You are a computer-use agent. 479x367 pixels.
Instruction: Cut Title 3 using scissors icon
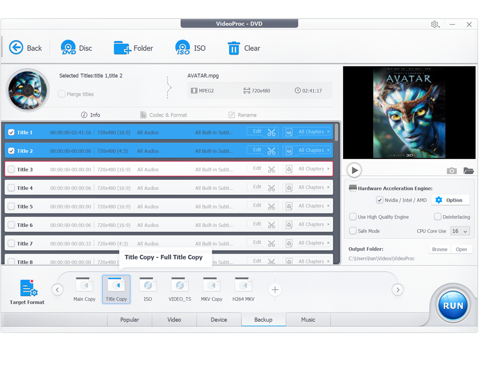tap(271, 169)
